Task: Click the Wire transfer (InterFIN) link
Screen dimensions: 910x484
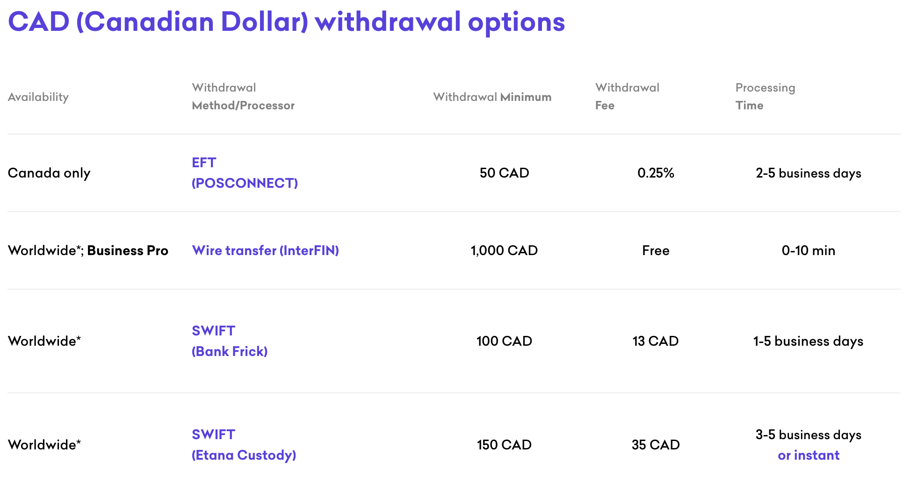Action: (265, 250)
